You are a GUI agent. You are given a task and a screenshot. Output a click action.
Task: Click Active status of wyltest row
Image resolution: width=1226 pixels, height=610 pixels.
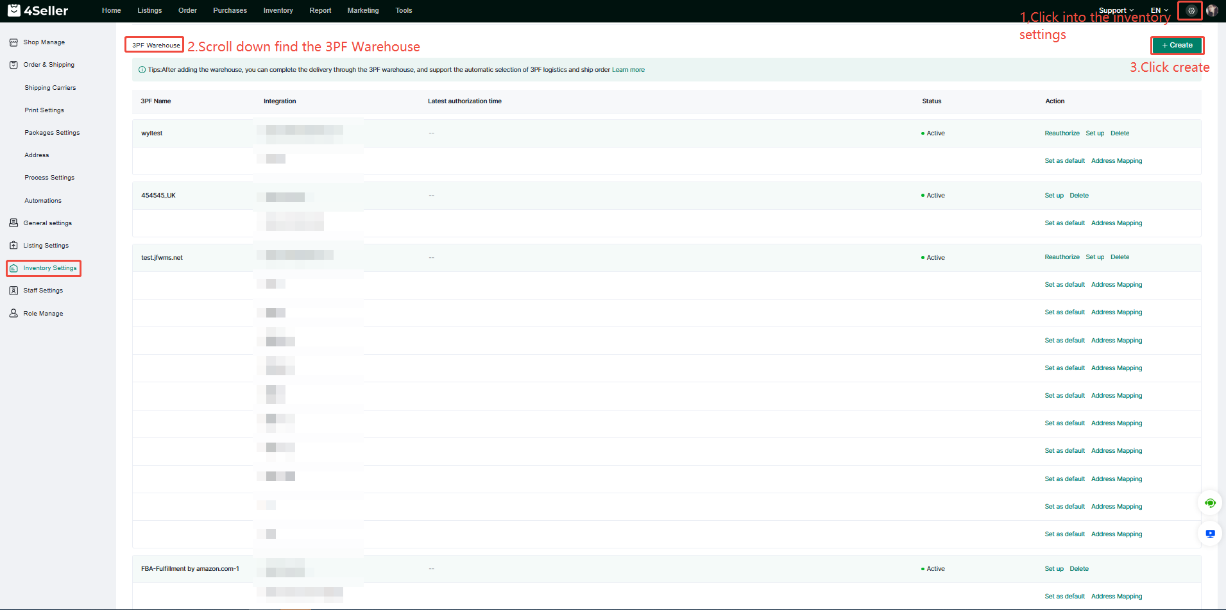click(933, 133)
